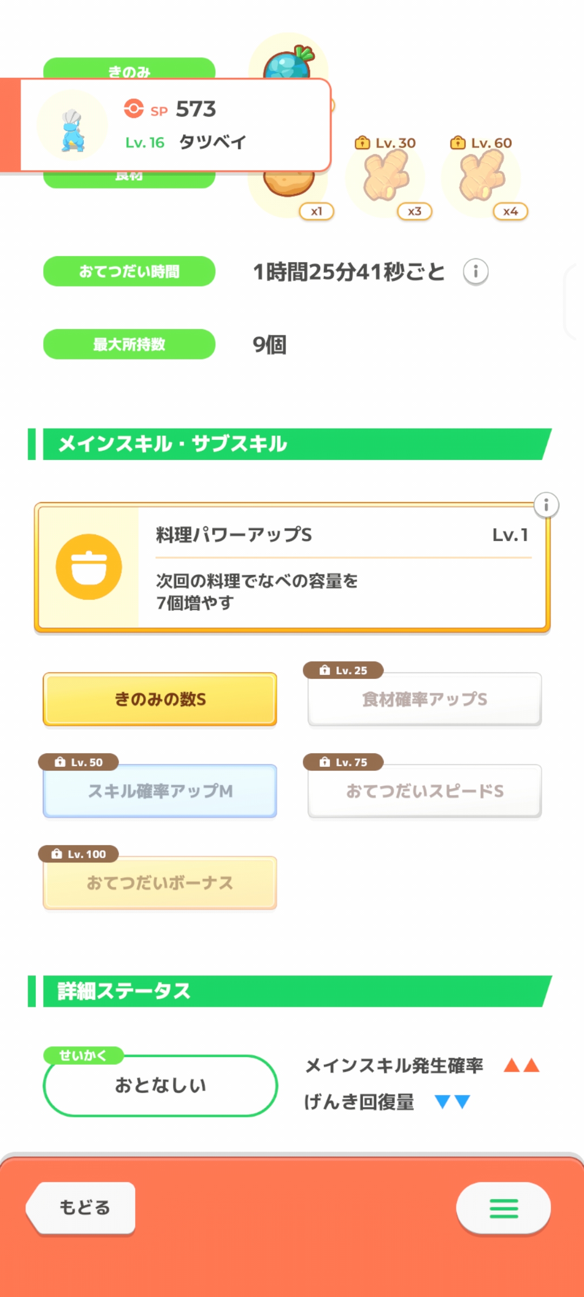The width and height of the screenshot is (584, 1297).
Task: Tap the 詳細ステータス section header
Action: [292, 991]
